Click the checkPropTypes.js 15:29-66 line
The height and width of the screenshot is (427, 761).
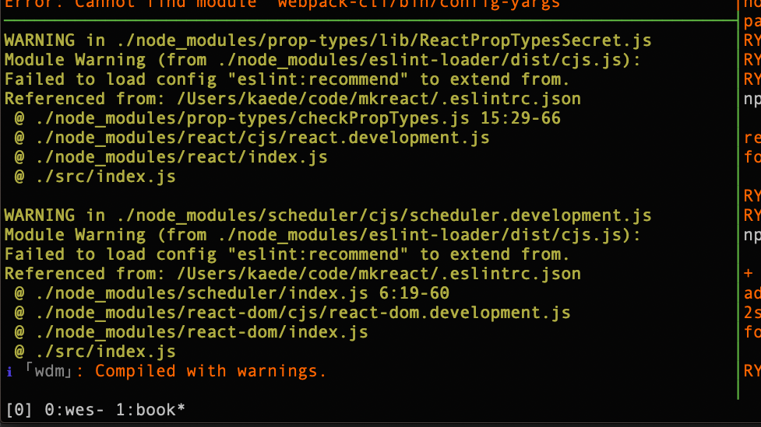287,119
